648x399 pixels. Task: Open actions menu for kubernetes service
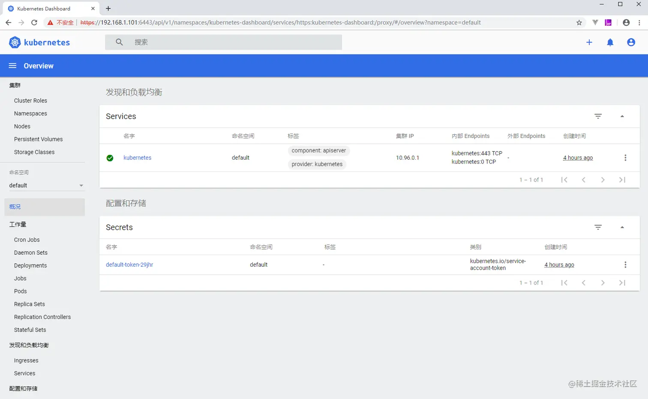625,158
